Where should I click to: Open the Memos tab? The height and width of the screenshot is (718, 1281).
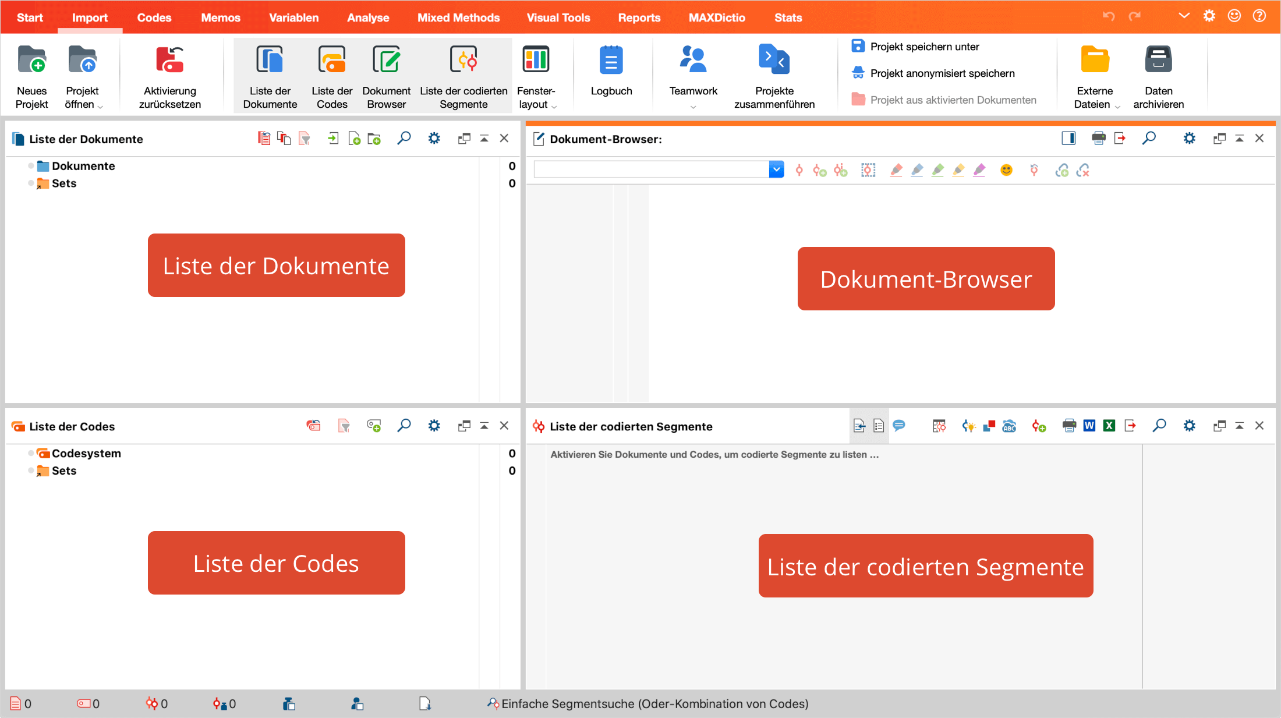point(221,17)
